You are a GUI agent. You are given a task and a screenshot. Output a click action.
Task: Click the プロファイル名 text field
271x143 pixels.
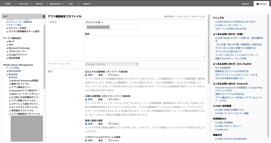point(112,27)
